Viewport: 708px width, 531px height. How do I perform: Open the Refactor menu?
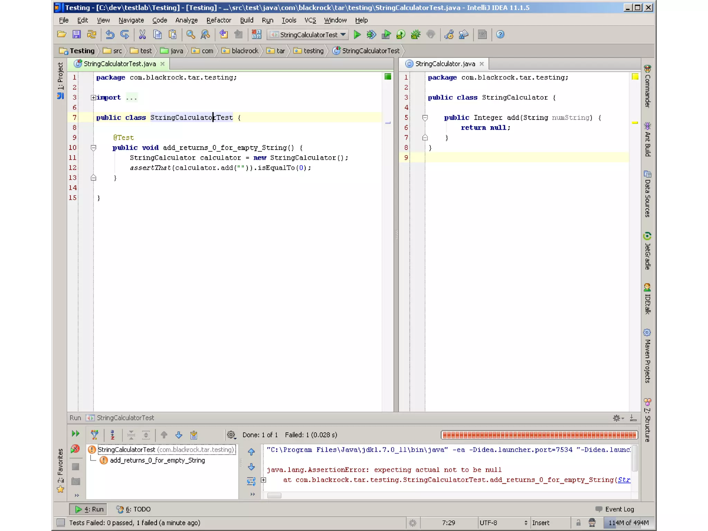(x=218, y=20)
